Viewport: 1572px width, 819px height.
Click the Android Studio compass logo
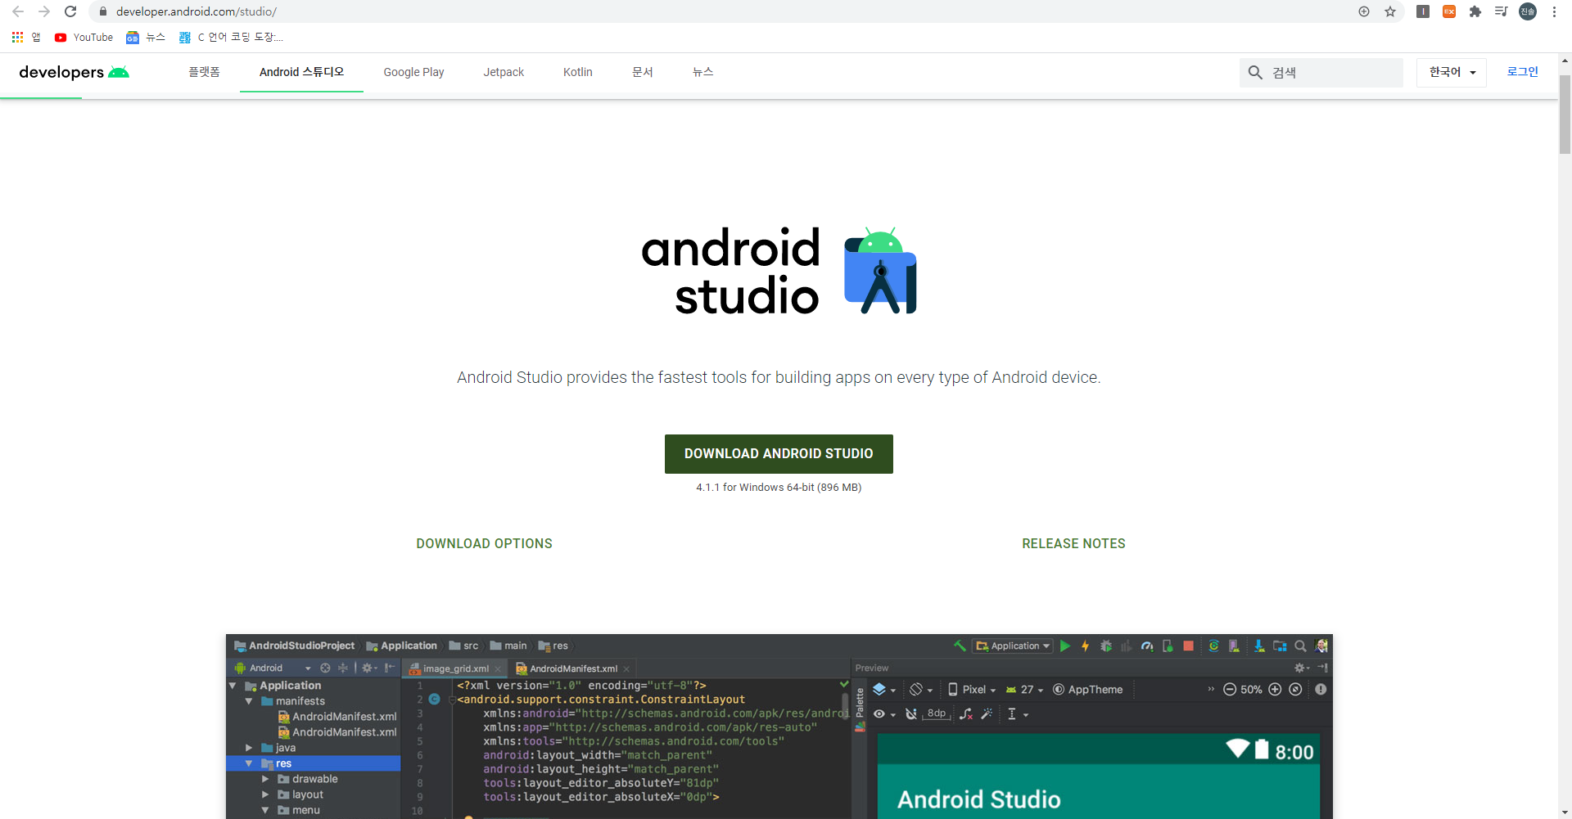click(x=880, y=271)
